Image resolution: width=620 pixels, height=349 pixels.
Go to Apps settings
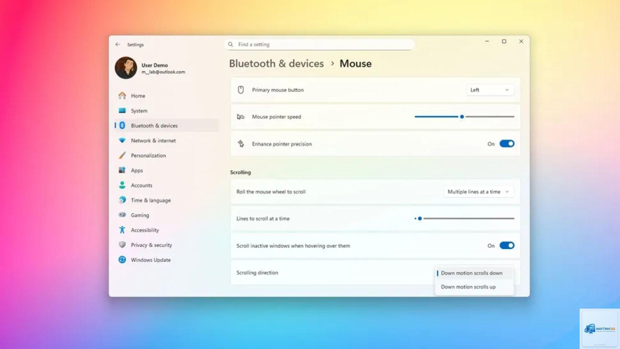click(x=167, y=170)
